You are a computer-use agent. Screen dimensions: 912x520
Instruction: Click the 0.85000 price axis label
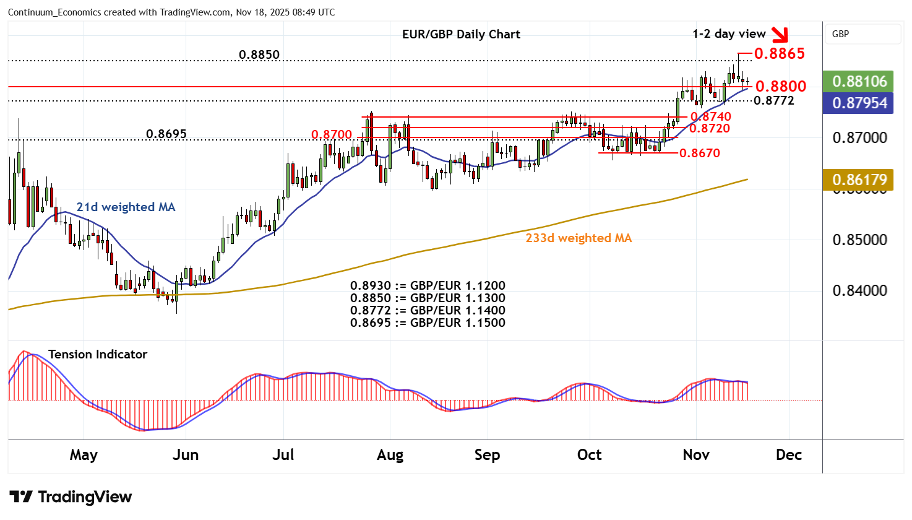859,240
